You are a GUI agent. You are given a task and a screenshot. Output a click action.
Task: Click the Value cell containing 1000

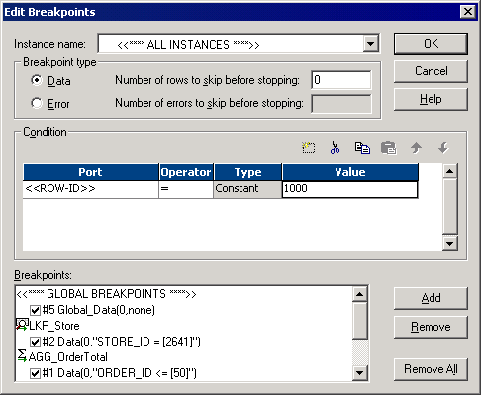(x=349, y=189)
